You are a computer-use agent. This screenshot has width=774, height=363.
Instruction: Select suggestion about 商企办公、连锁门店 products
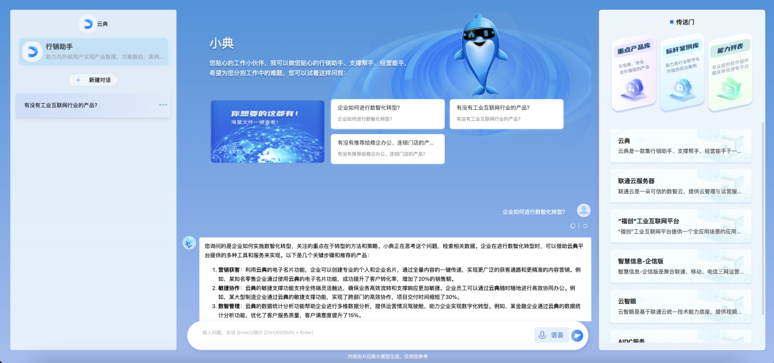(x=387, y=148)
